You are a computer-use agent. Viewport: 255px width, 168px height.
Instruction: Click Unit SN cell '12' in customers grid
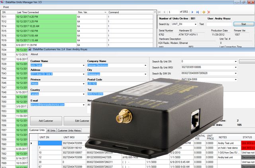click(50, 157)
